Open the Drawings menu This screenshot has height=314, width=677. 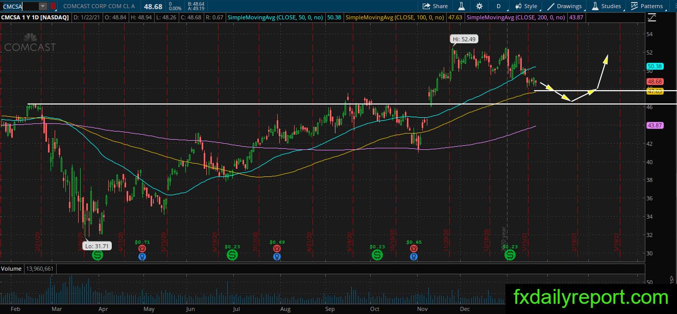tap(564, 6)
